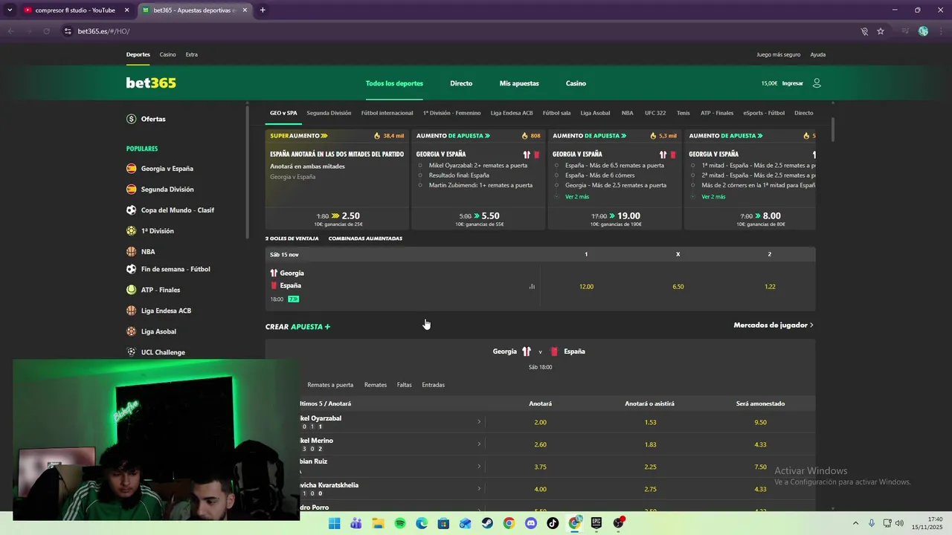
Task: Click the Ingresar deposit button
Action: 792,83
